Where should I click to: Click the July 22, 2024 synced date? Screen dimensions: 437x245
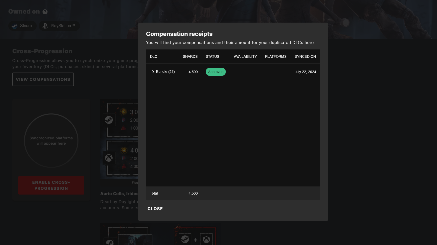[x=305, y=72]
